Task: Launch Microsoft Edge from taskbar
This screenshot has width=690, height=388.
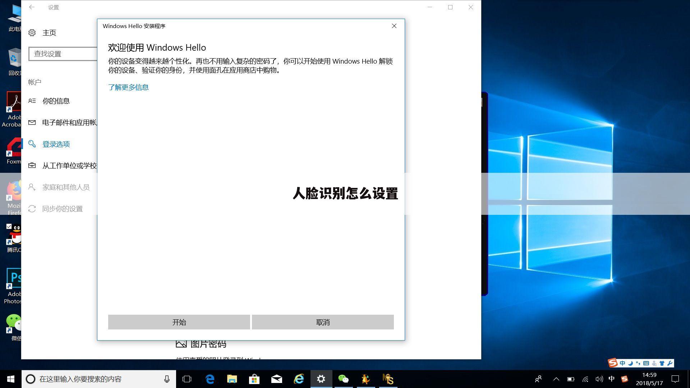Action: (210, 379)
